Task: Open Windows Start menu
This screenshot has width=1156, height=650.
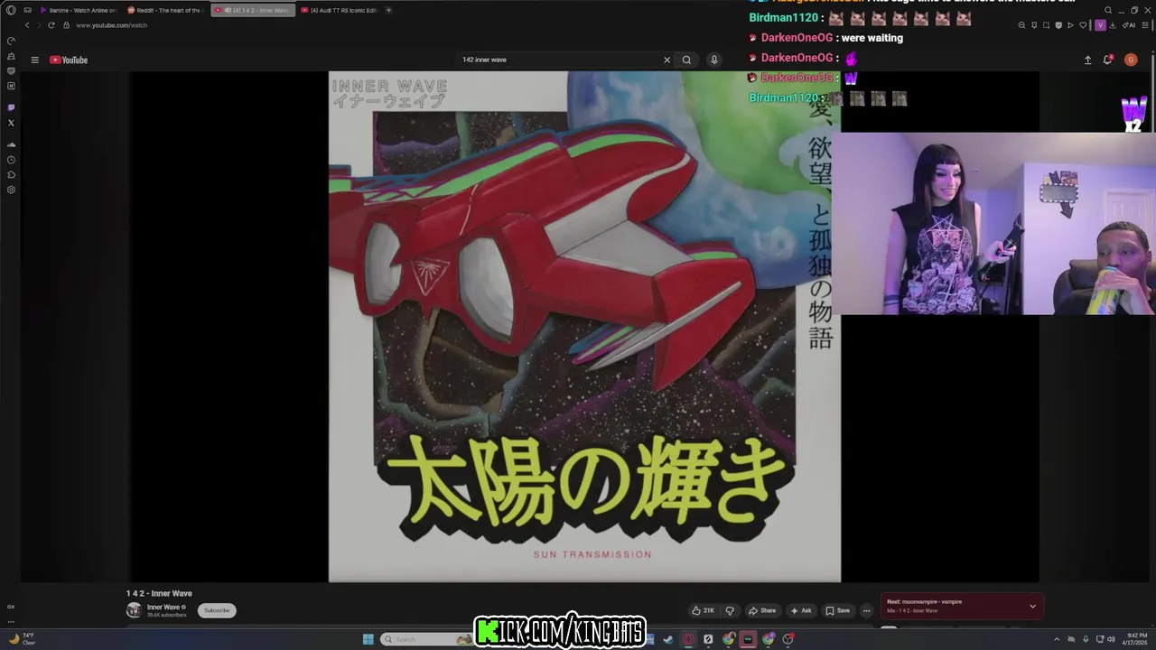Action: [x=368, y=639]
